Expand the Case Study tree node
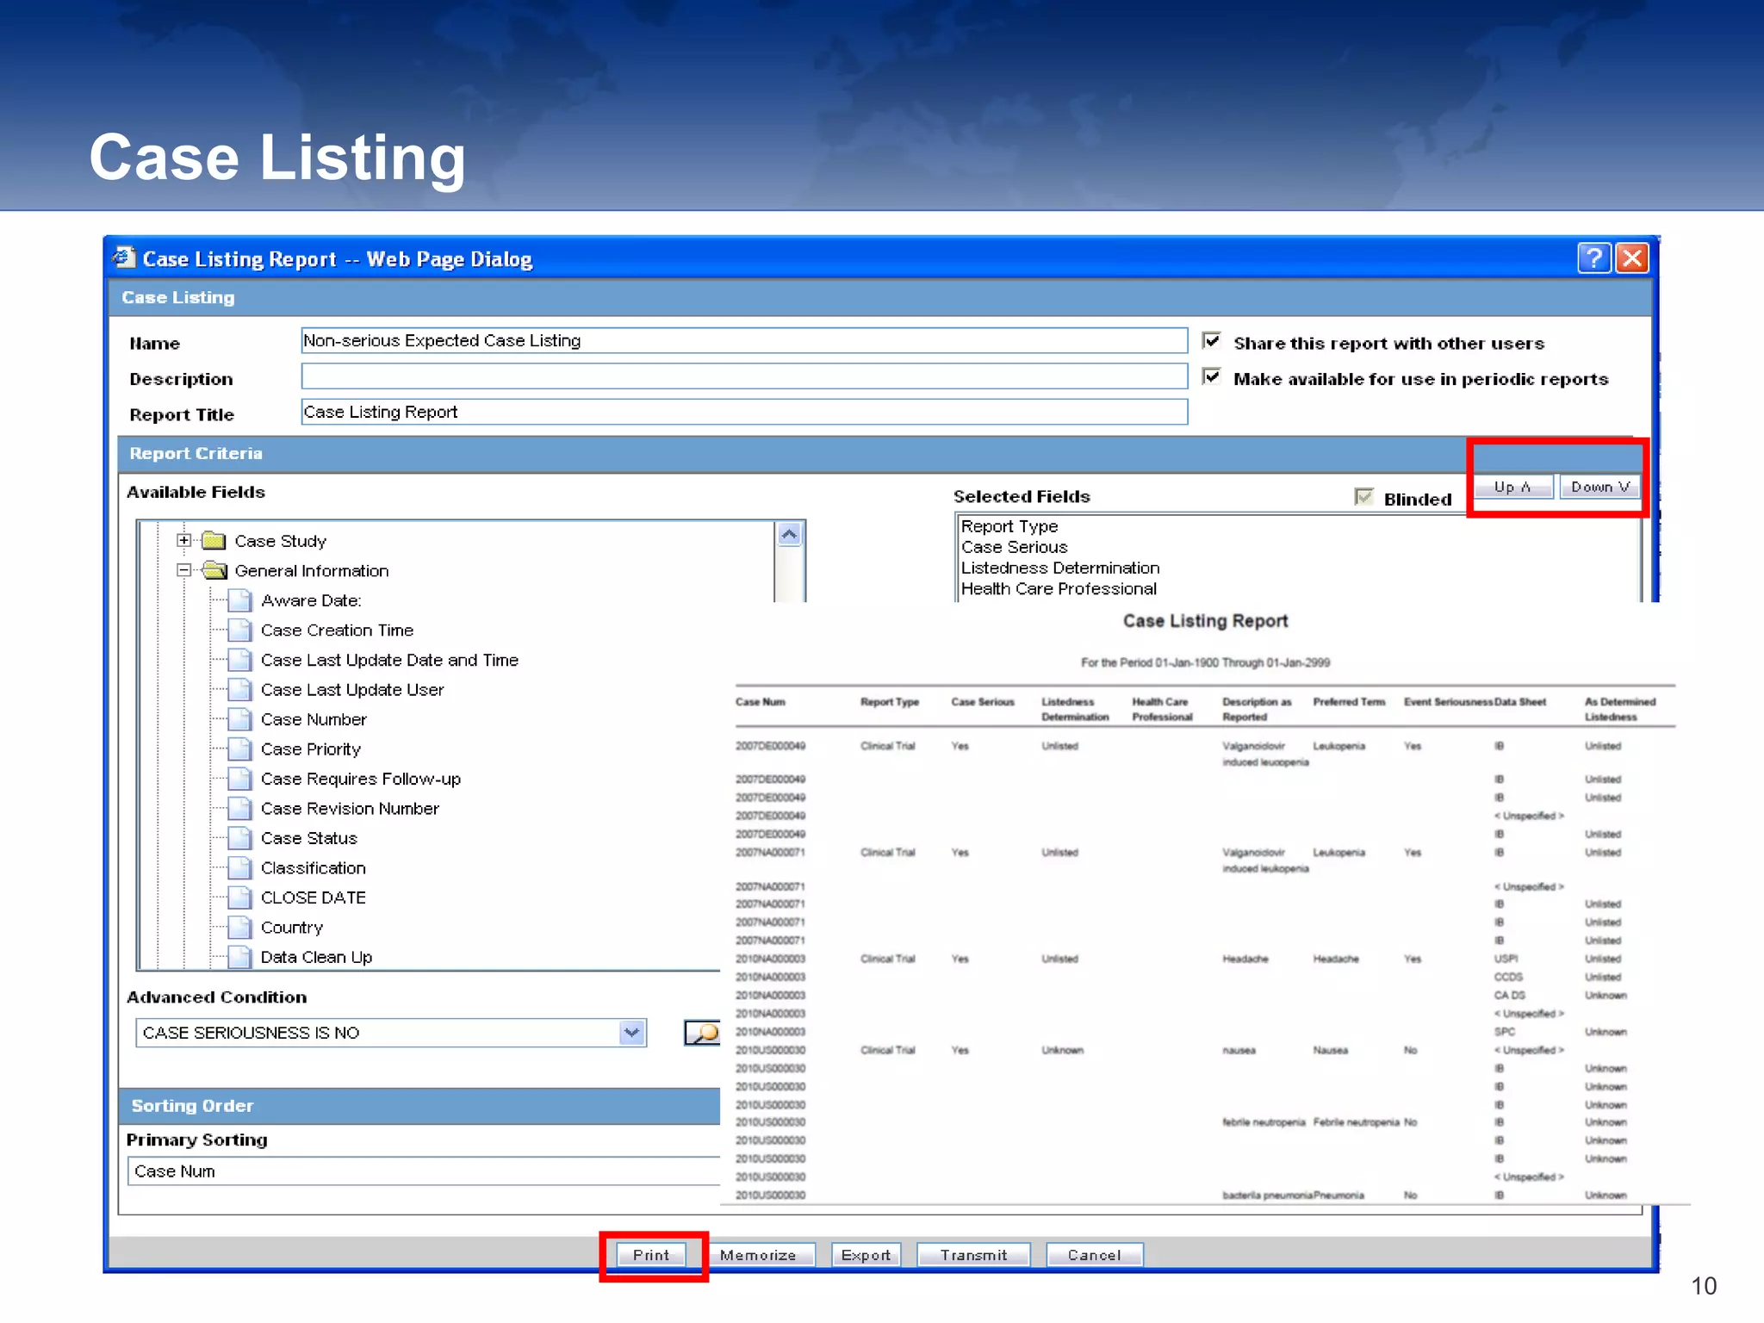 183,541
